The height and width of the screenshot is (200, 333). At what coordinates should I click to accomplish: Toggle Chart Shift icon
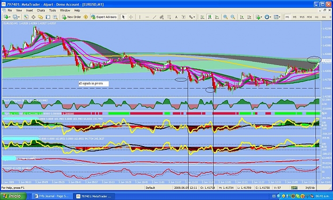[x=249, y=17]
